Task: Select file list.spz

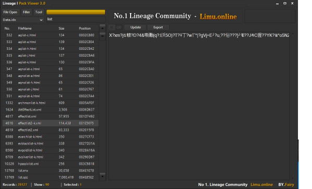Action: pos(50,177)
